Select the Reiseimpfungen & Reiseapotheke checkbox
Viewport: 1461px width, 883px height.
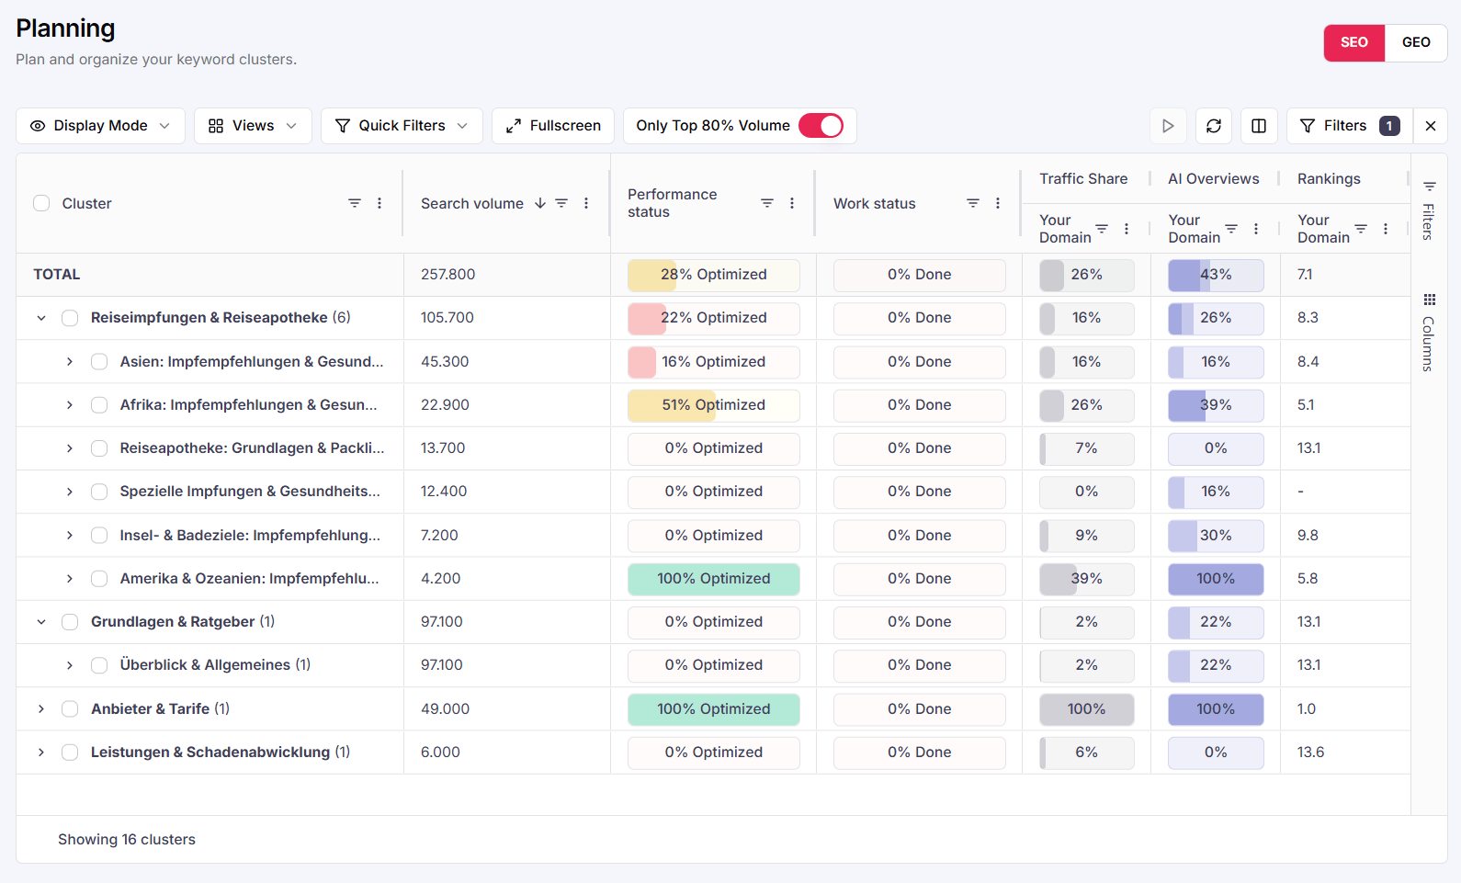(x=70, y=318)
